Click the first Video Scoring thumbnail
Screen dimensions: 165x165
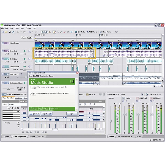(40, 45)
